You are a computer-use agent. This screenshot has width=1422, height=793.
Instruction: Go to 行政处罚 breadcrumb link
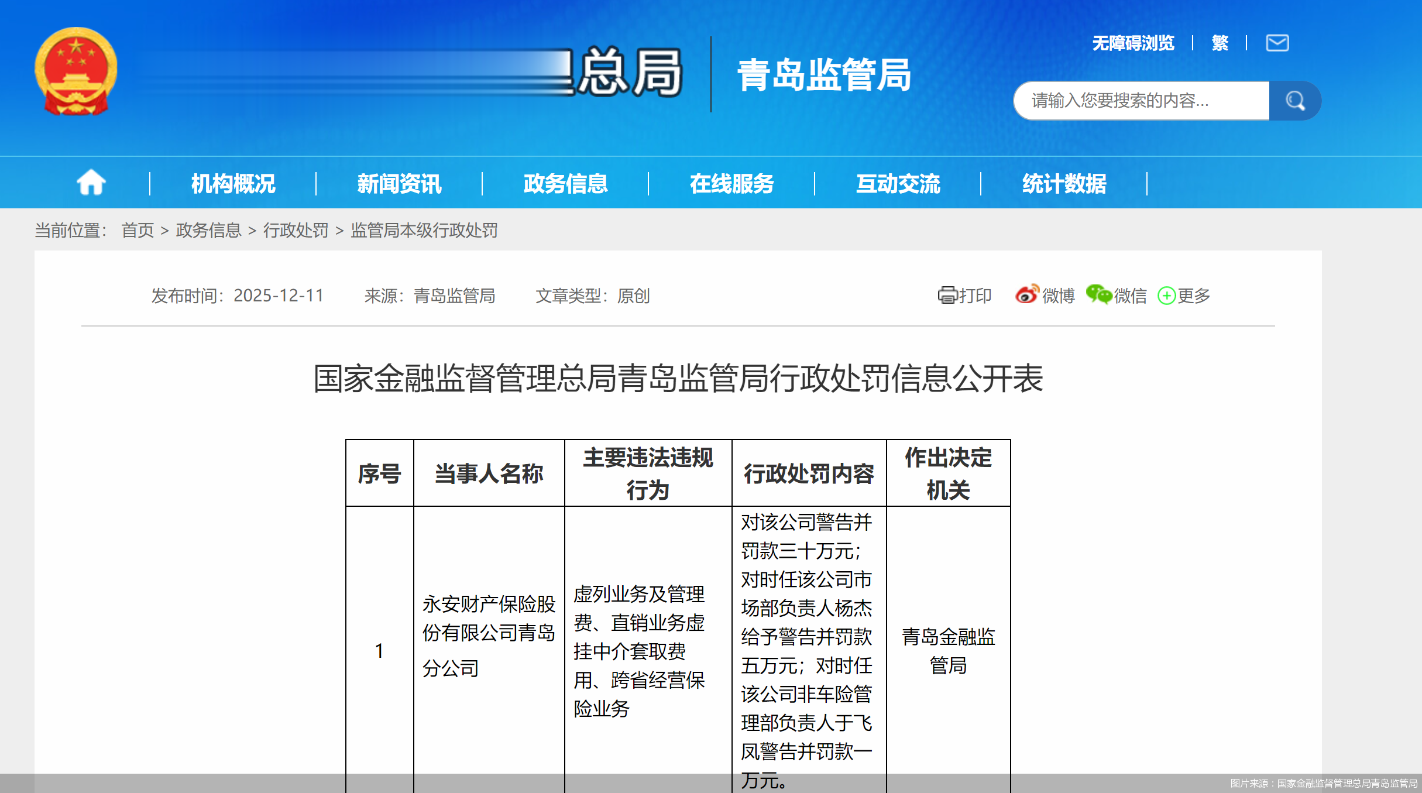(296, 231)
